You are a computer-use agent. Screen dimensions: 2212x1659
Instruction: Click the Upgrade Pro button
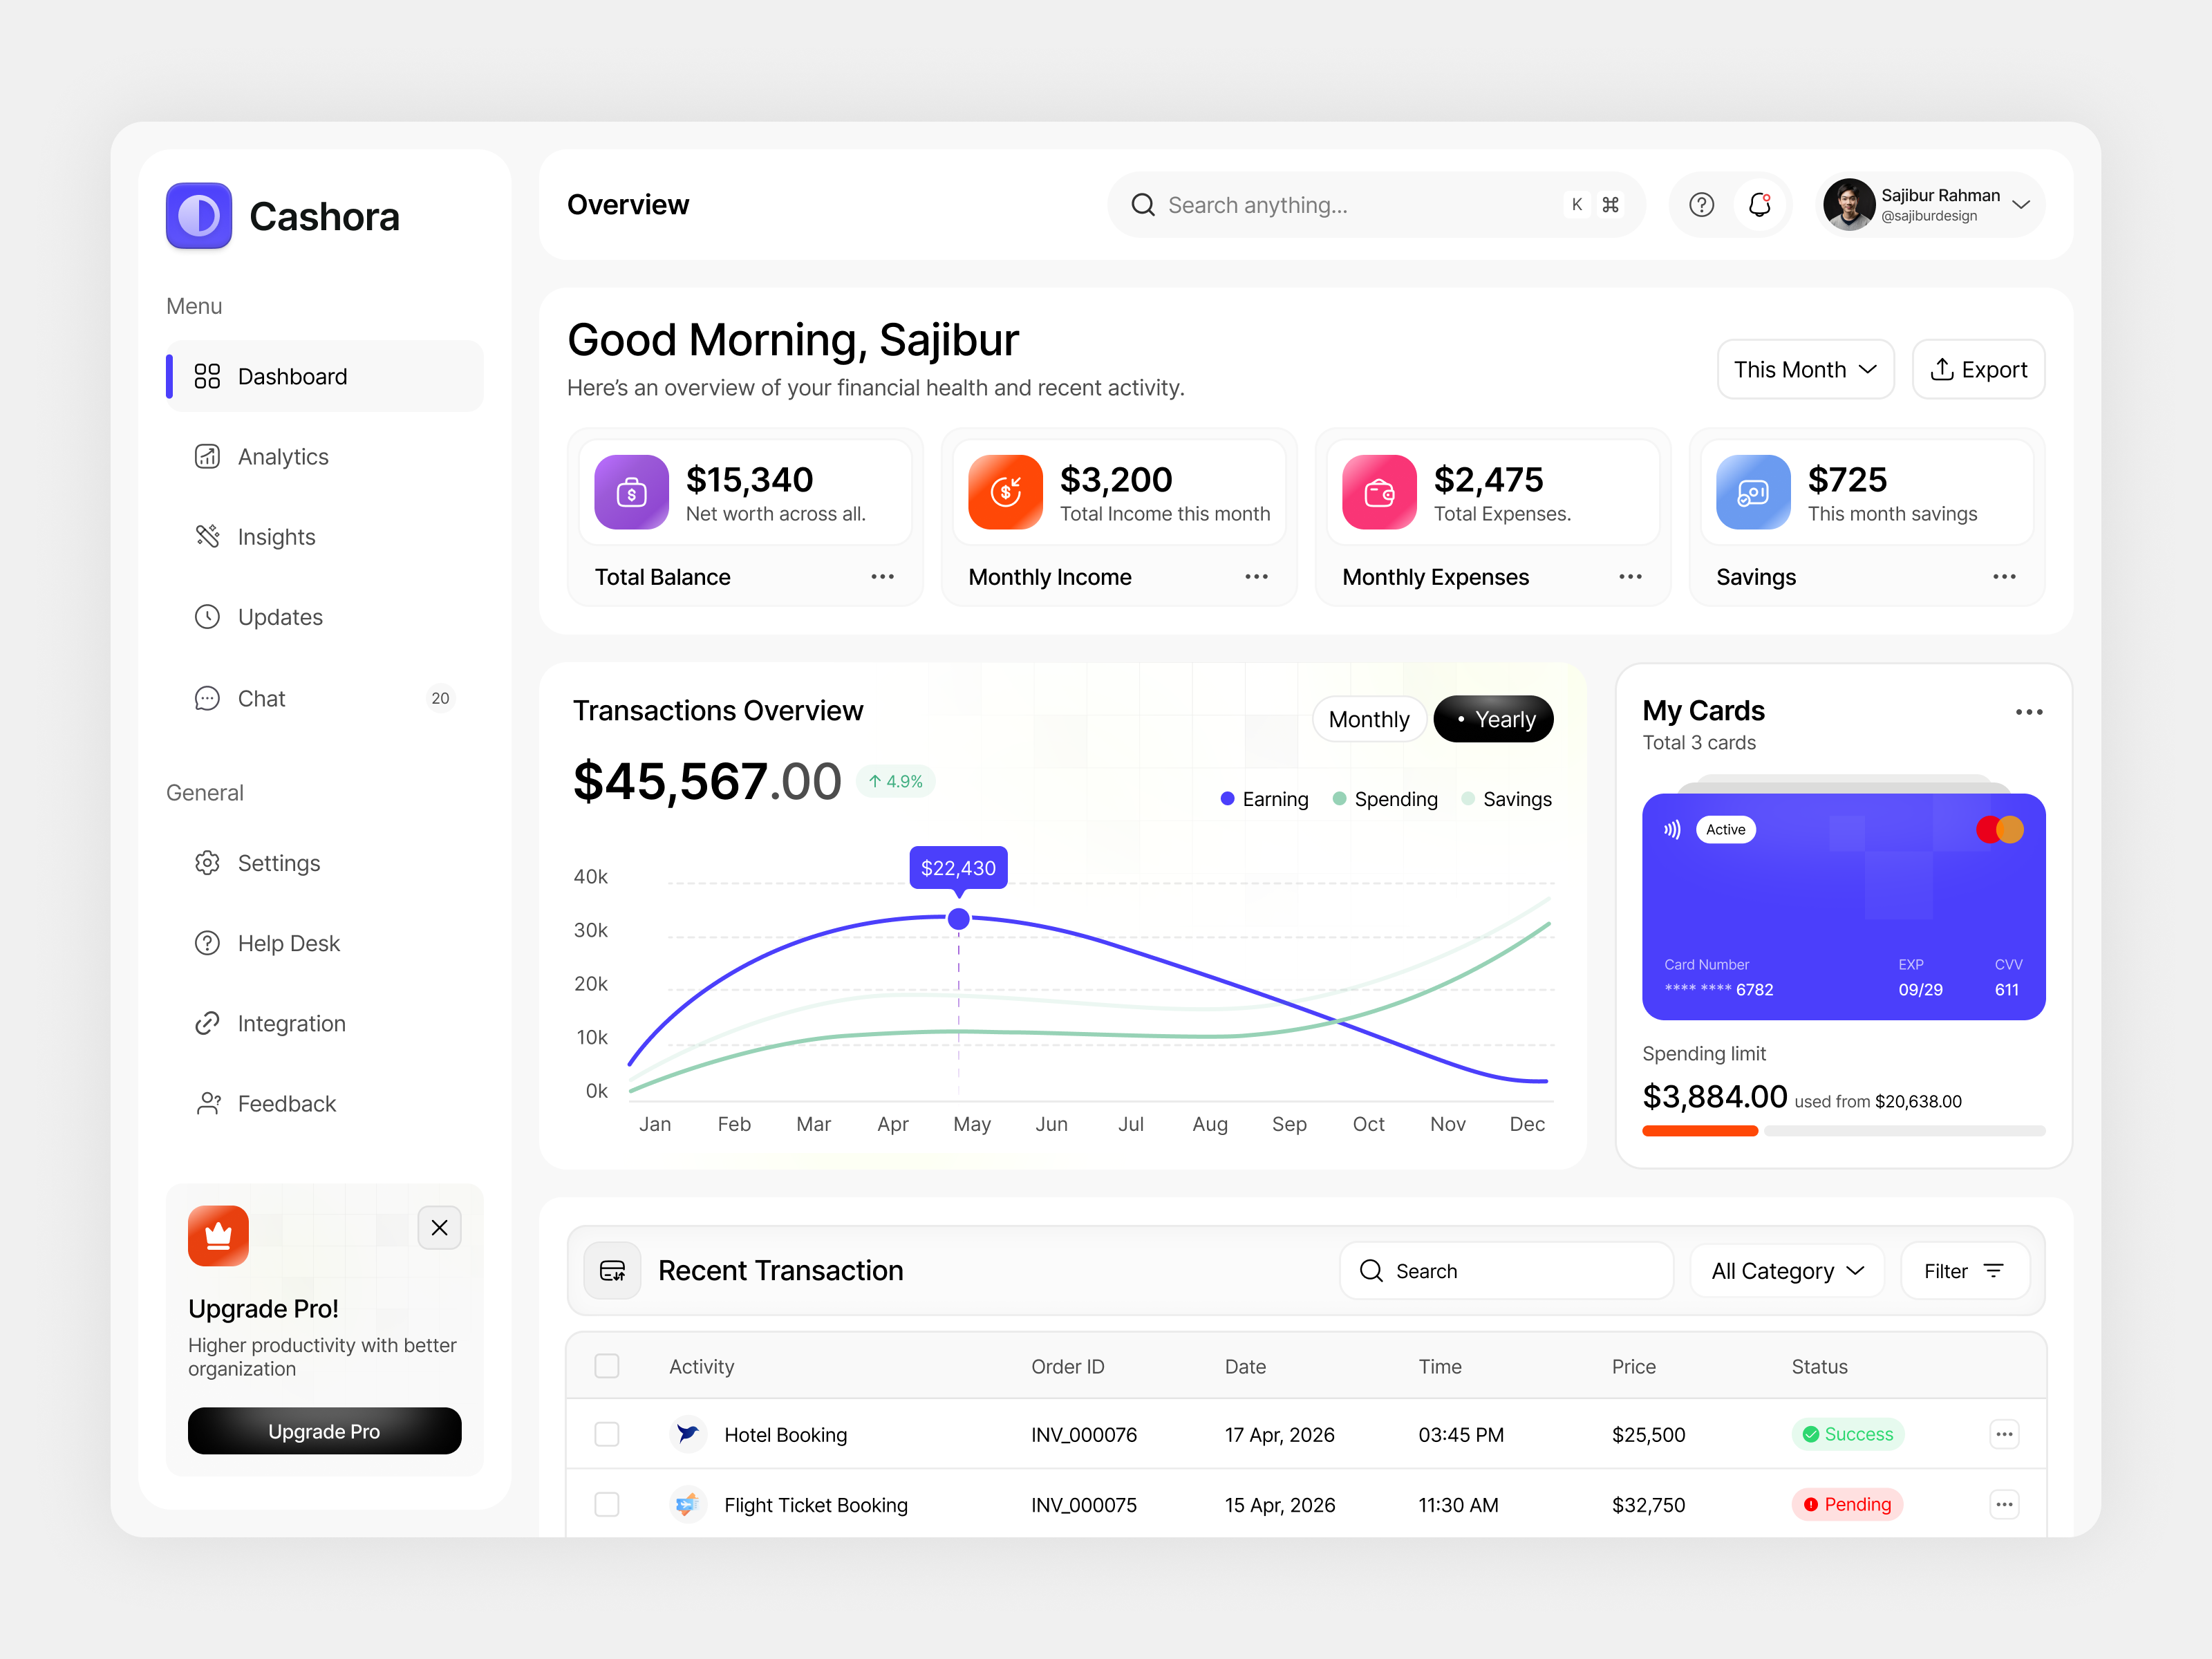pos(324,1431)
